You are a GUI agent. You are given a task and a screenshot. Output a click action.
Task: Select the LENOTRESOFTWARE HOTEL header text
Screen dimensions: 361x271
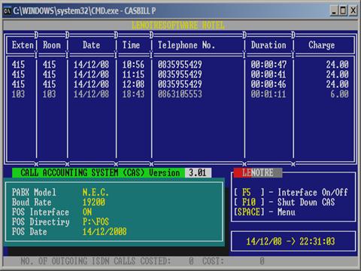coord(178,26)
